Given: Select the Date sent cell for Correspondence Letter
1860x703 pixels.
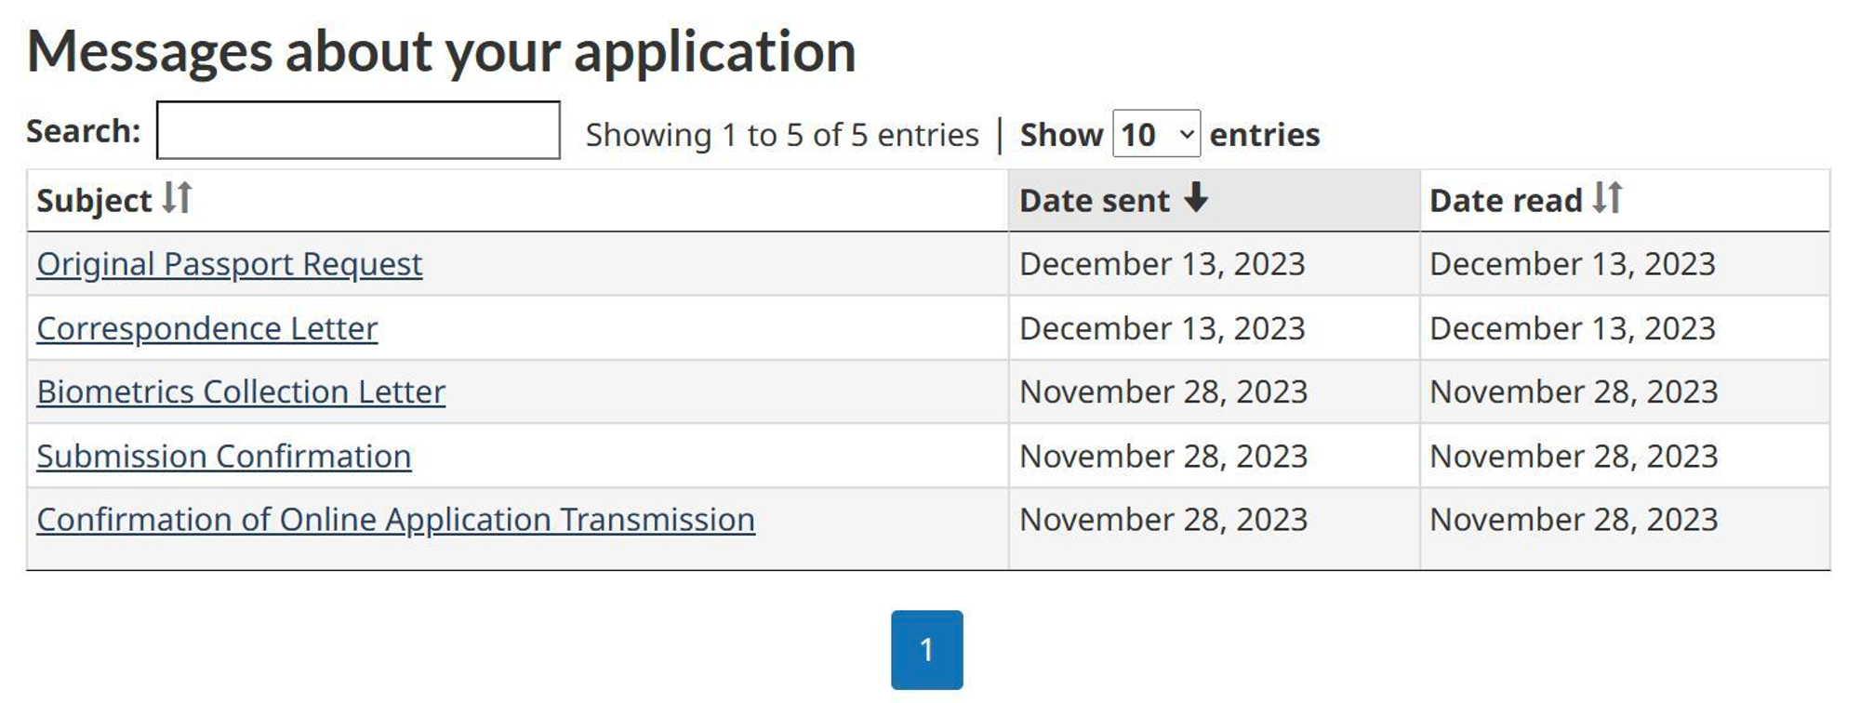Looking at the screenshot, I should (1162, 328).
